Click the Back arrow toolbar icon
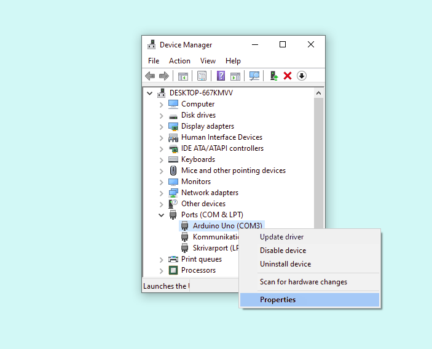The image size is (432, 349). coord(150,76)
